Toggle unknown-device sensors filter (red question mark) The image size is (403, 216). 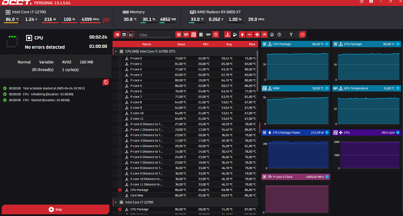(x=216, y=34)
